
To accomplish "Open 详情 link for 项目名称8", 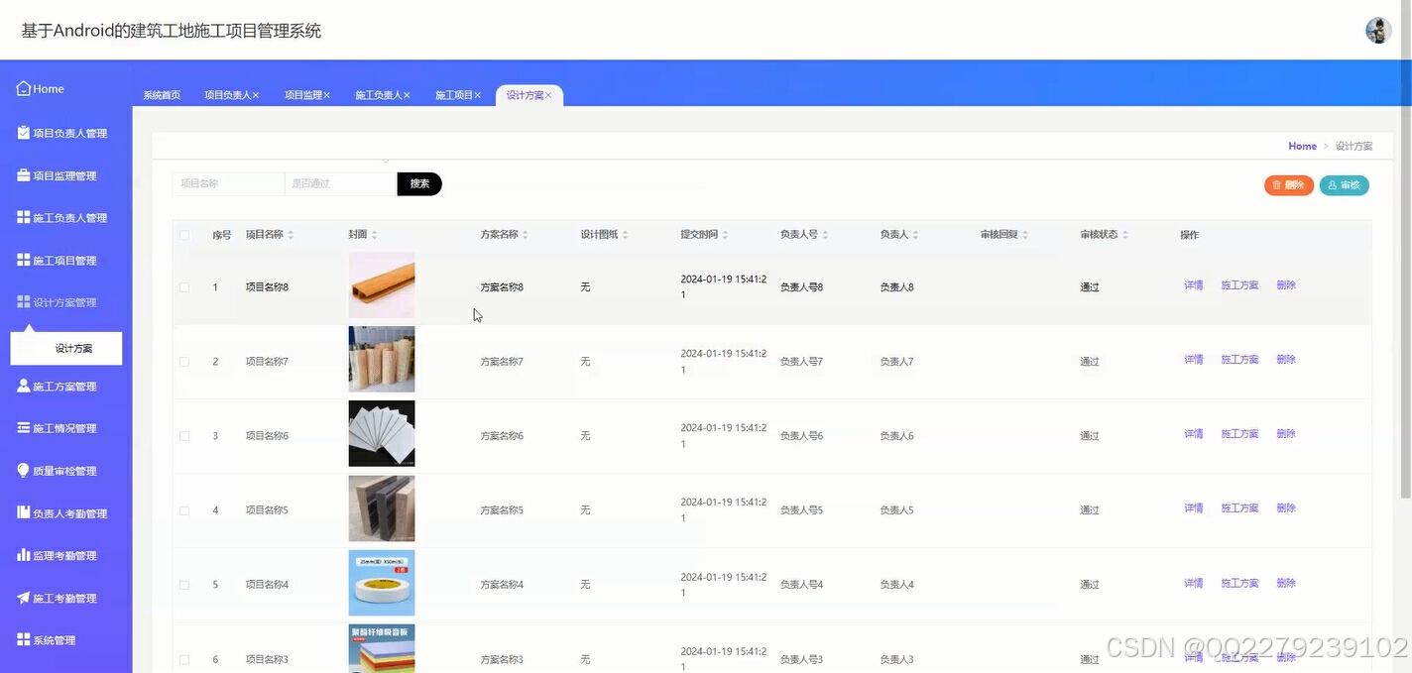I will pos(1192,284).
